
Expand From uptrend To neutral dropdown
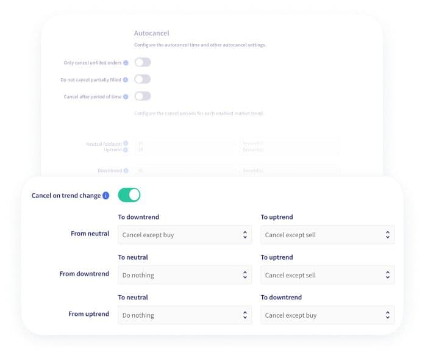[185, 315]
